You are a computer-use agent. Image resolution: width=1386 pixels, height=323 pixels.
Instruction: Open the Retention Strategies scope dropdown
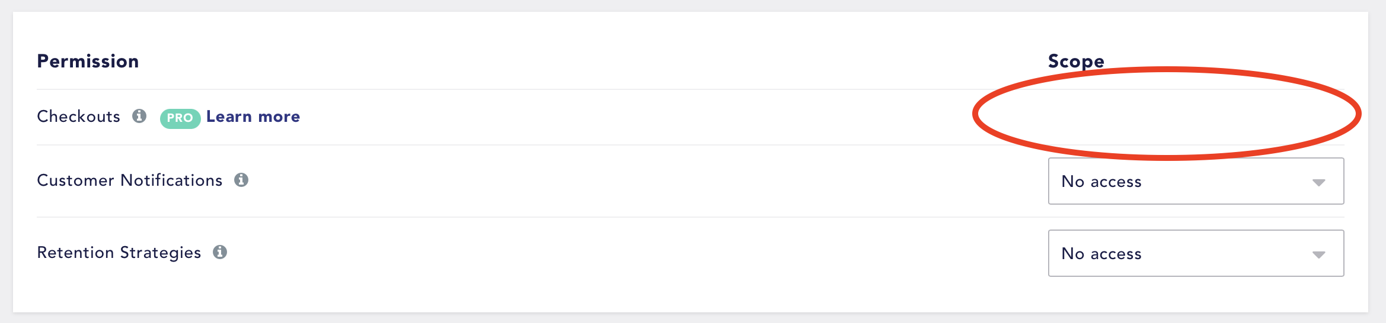coord(1196,253)
